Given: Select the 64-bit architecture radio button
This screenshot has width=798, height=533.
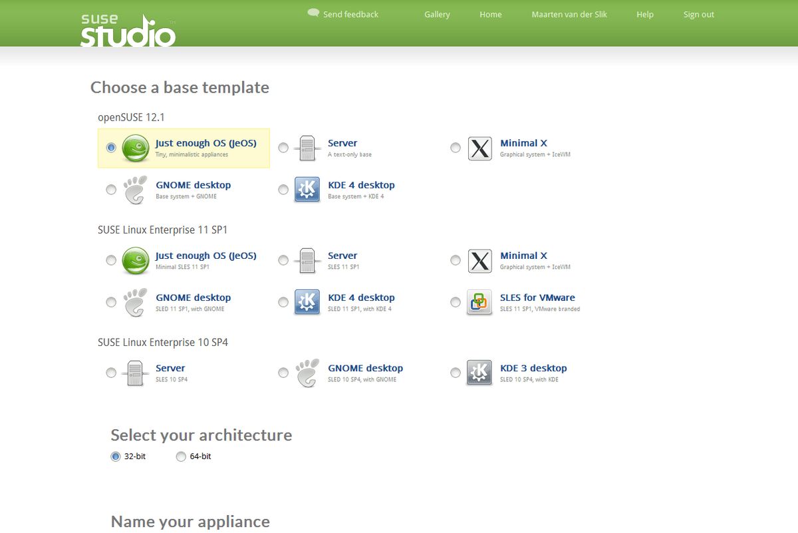Looking at the screenshot, I should coord(181,456).
